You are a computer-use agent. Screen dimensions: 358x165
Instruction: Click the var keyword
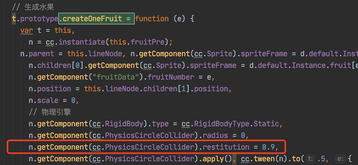tap(27, 30)
